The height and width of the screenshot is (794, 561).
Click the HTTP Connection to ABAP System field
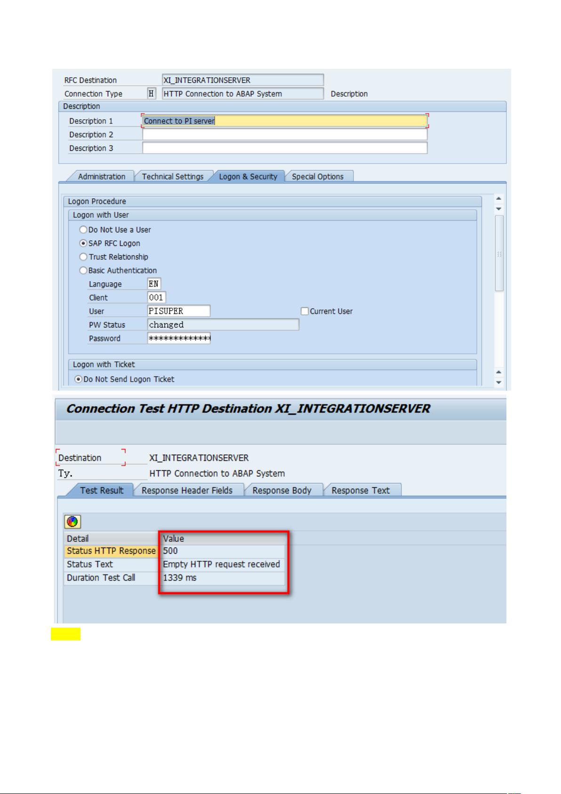tap(243, 93)
